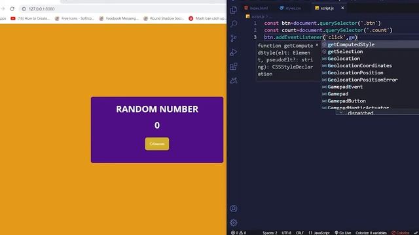
Task: Click the counter value 0
Action: [157, 125]
